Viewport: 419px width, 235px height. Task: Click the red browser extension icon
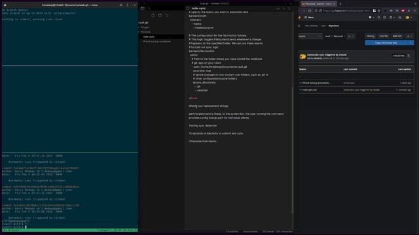click(x=403, y=10)
